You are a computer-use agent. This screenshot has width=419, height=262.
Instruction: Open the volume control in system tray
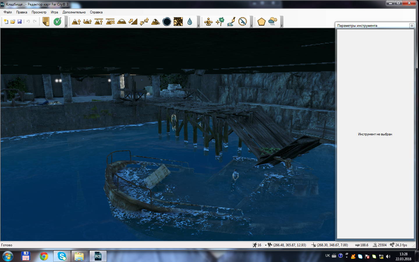tap(388, 256)
